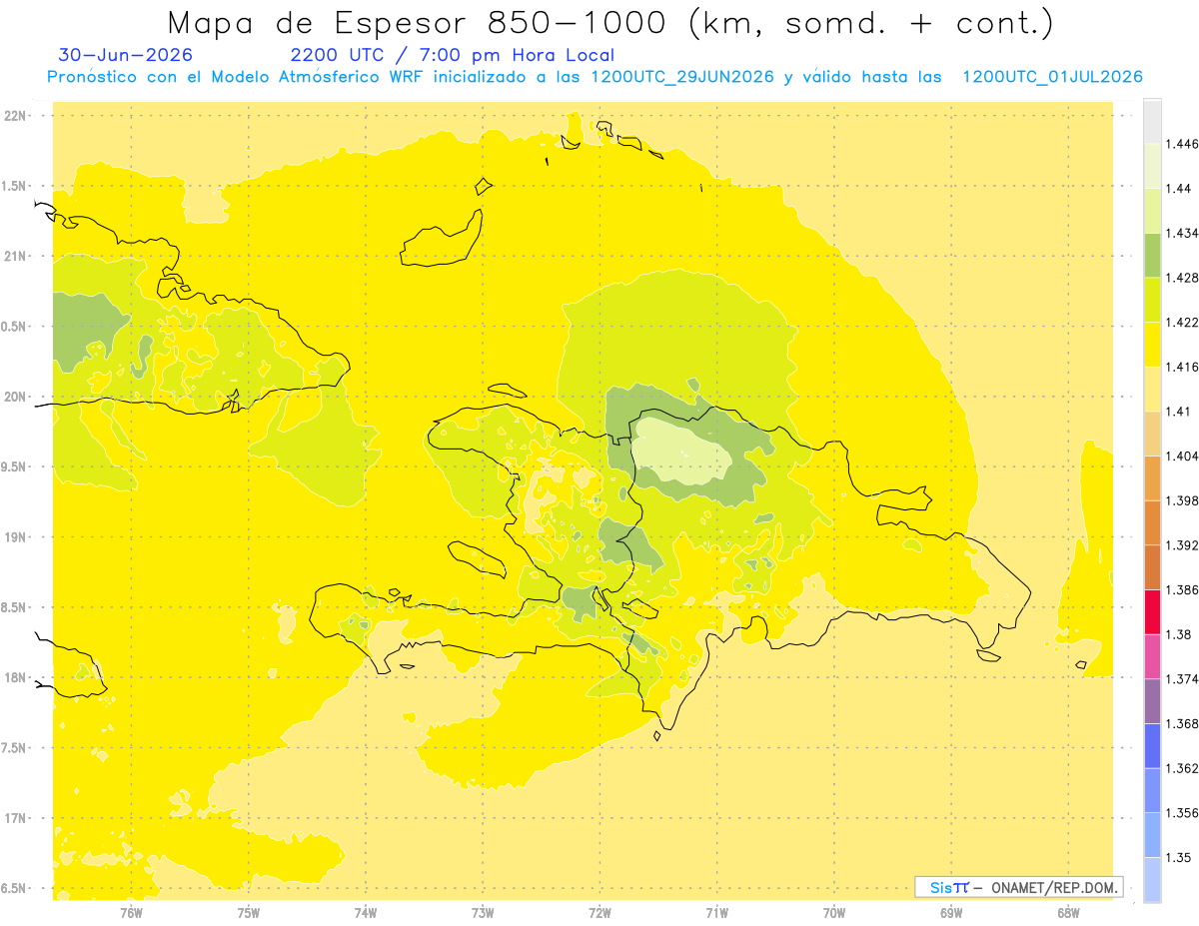
Task: Click the '72W' longitude label
Action: coord(599,913)
